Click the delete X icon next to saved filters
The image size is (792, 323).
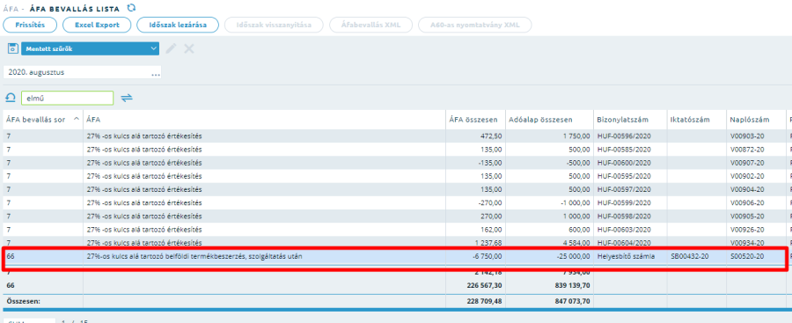[x=188, y=48]
